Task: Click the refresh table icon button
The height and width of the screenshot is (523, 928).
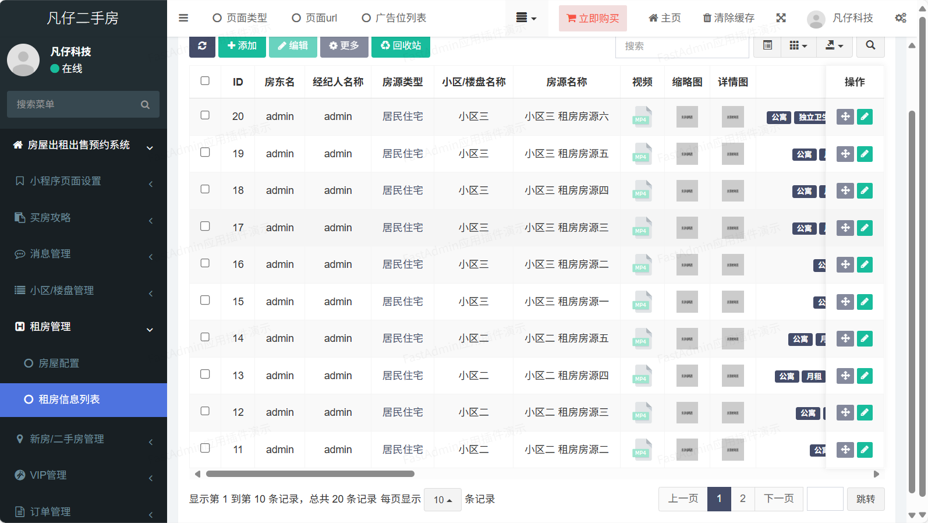Action: coord(202,46)
